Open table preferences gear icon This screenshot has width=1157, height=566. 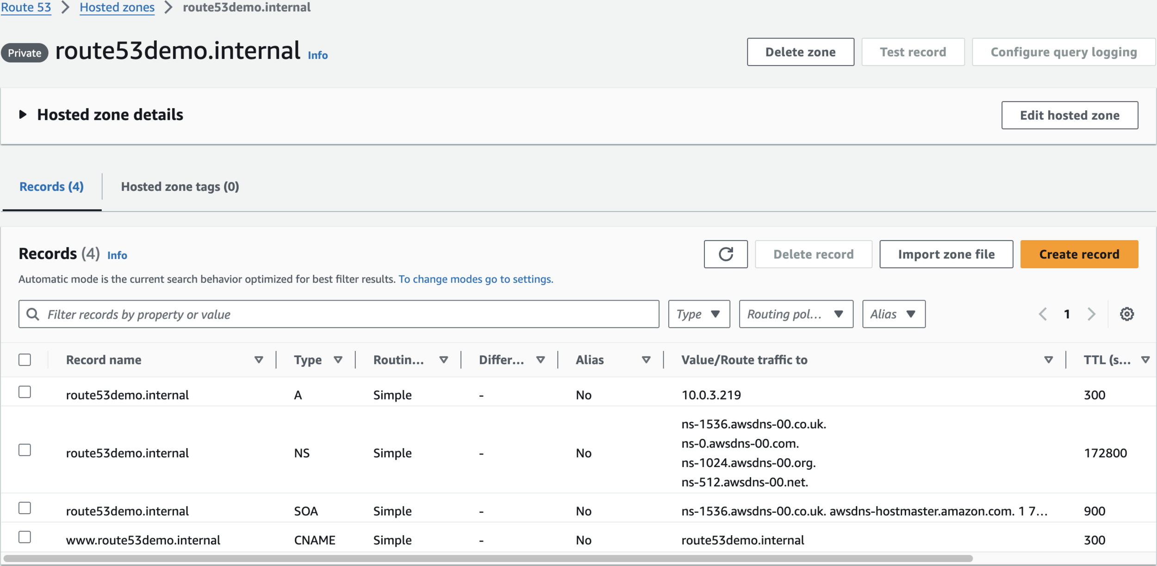1126,314
